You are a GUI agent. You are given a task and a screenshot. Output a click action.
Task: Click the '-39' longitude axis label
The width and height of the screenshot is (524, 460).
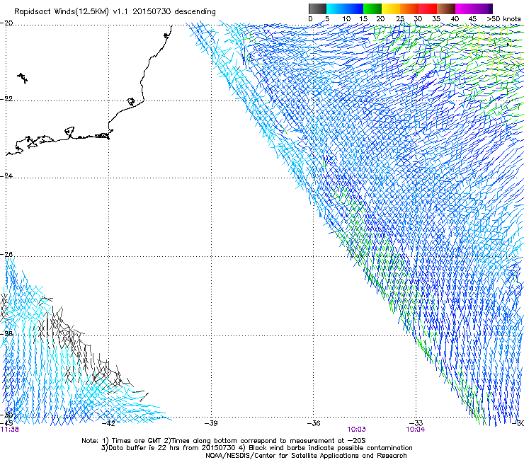coord(211,423)
